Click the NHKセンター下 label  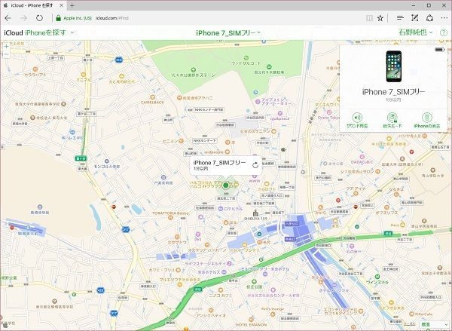(205, 141)
